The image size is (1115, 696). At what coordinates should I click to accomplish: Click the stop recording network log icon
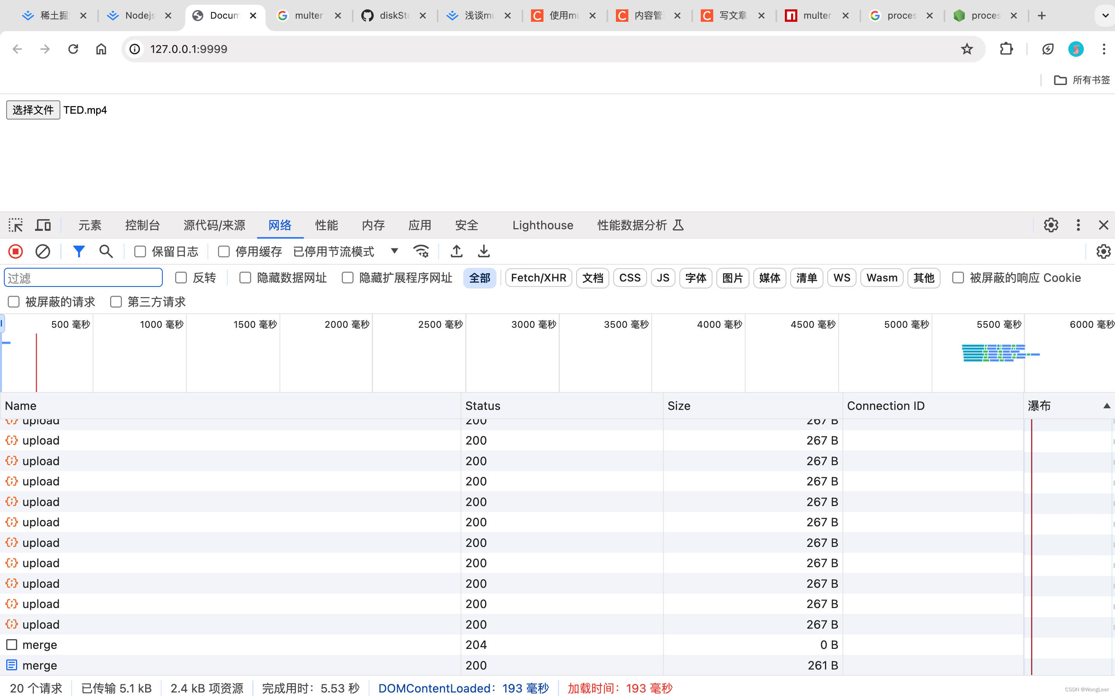16,251
